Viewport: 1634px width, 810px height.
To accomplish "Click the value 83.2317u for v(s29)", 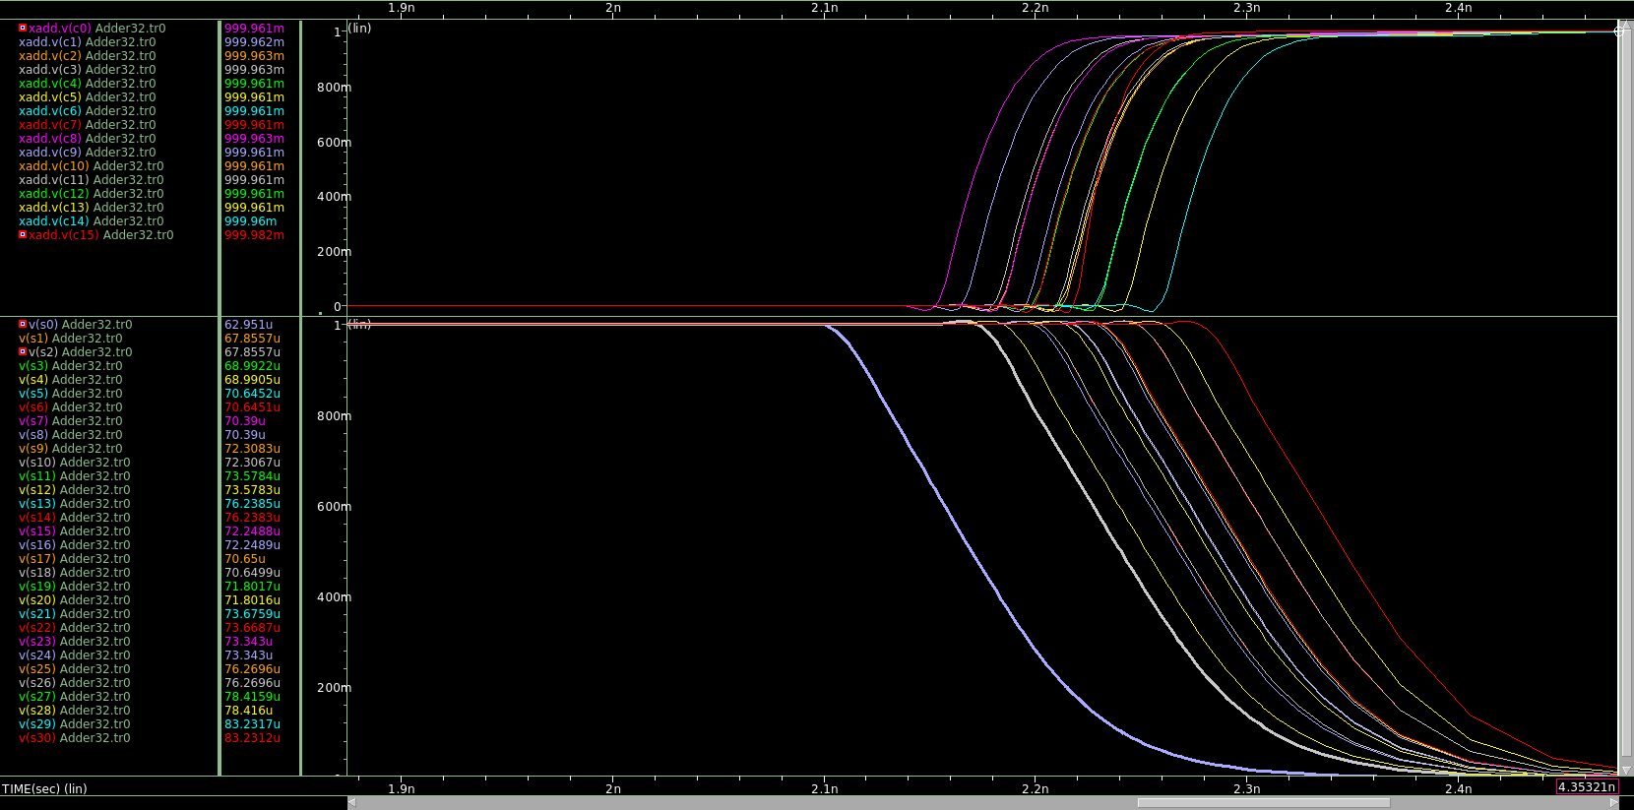I will coord(252,724).
